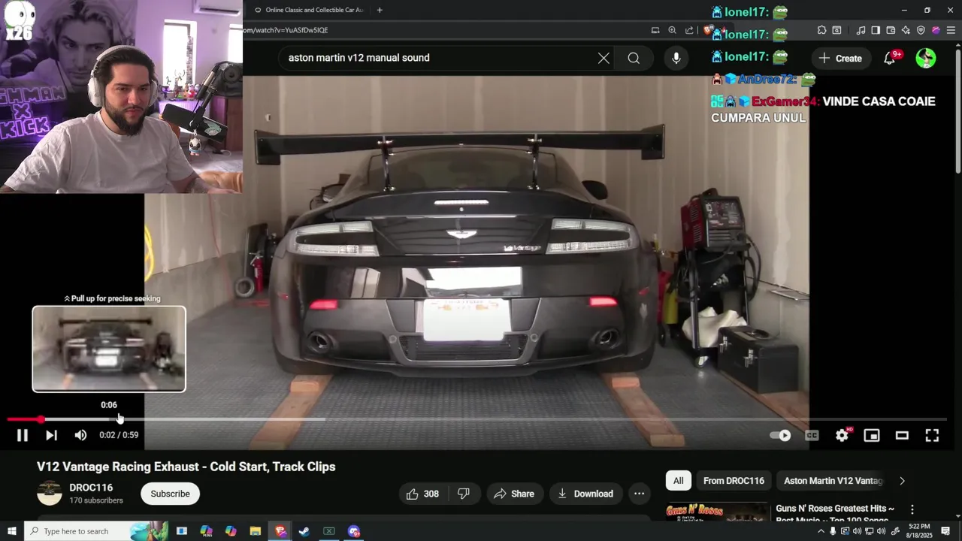Click the video progress bar to seek

click(477, 419)
